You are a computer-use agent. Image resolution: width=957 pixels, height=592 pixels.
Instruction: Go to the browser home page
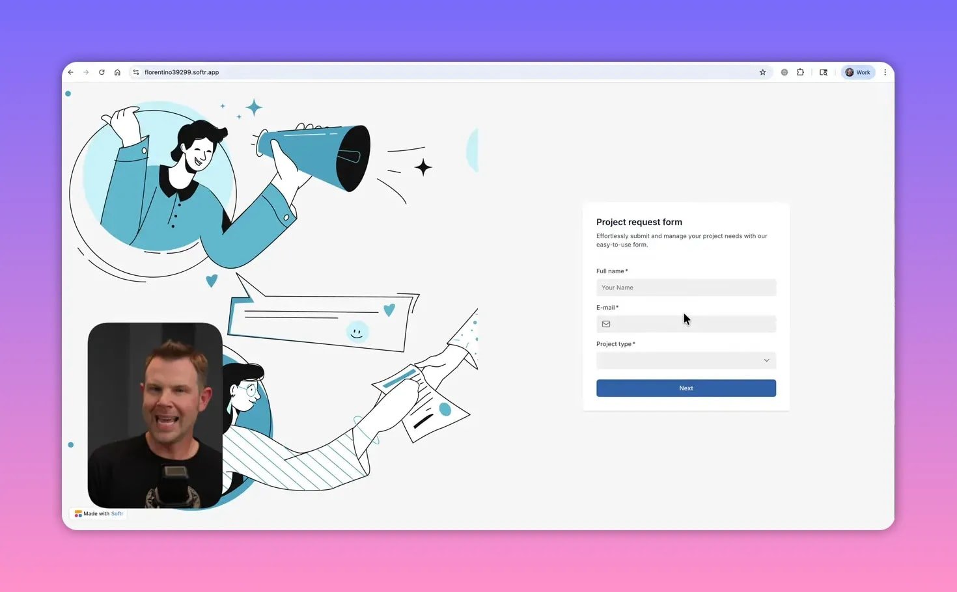(117, 72)
